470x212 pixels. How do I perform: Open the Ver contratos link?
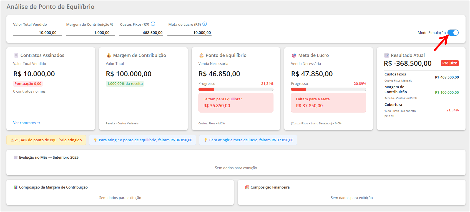pos(27,123)
